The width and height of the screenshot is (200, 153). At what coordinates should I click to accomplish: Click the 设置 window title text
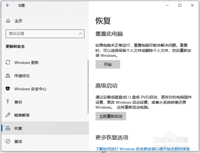click(21, 5)
